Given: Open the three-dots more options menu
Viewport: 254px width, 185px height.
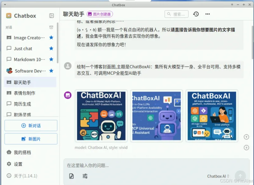Looking at the screenshot, I should coord(208,14).
